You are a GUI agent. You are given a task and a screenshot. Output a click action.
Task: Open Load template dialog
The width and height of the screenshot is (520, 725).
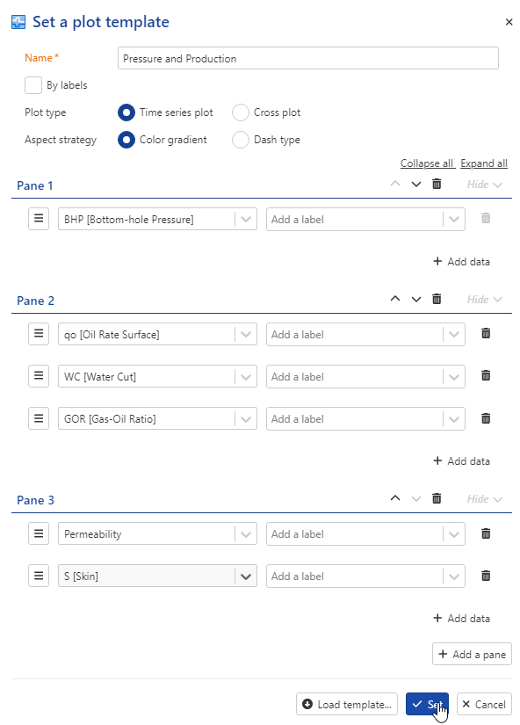347,704
